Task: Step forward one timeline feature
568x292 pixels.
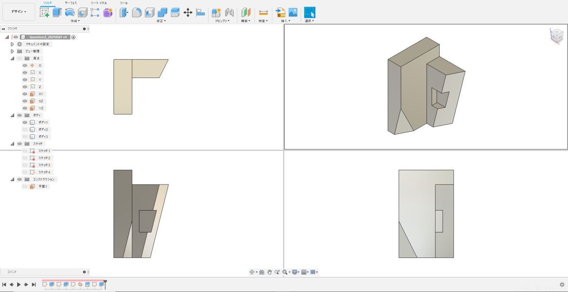Action: point(26,284)
